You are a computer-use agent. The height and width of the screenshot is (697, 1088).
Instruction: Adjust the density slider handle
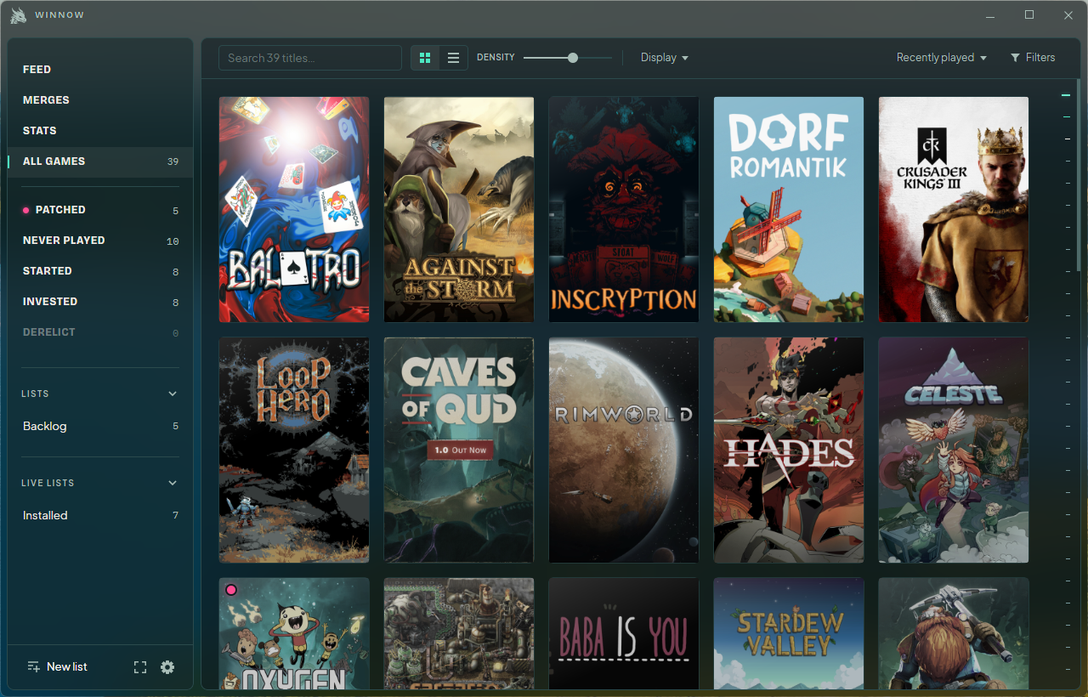(x=573, y=58)
